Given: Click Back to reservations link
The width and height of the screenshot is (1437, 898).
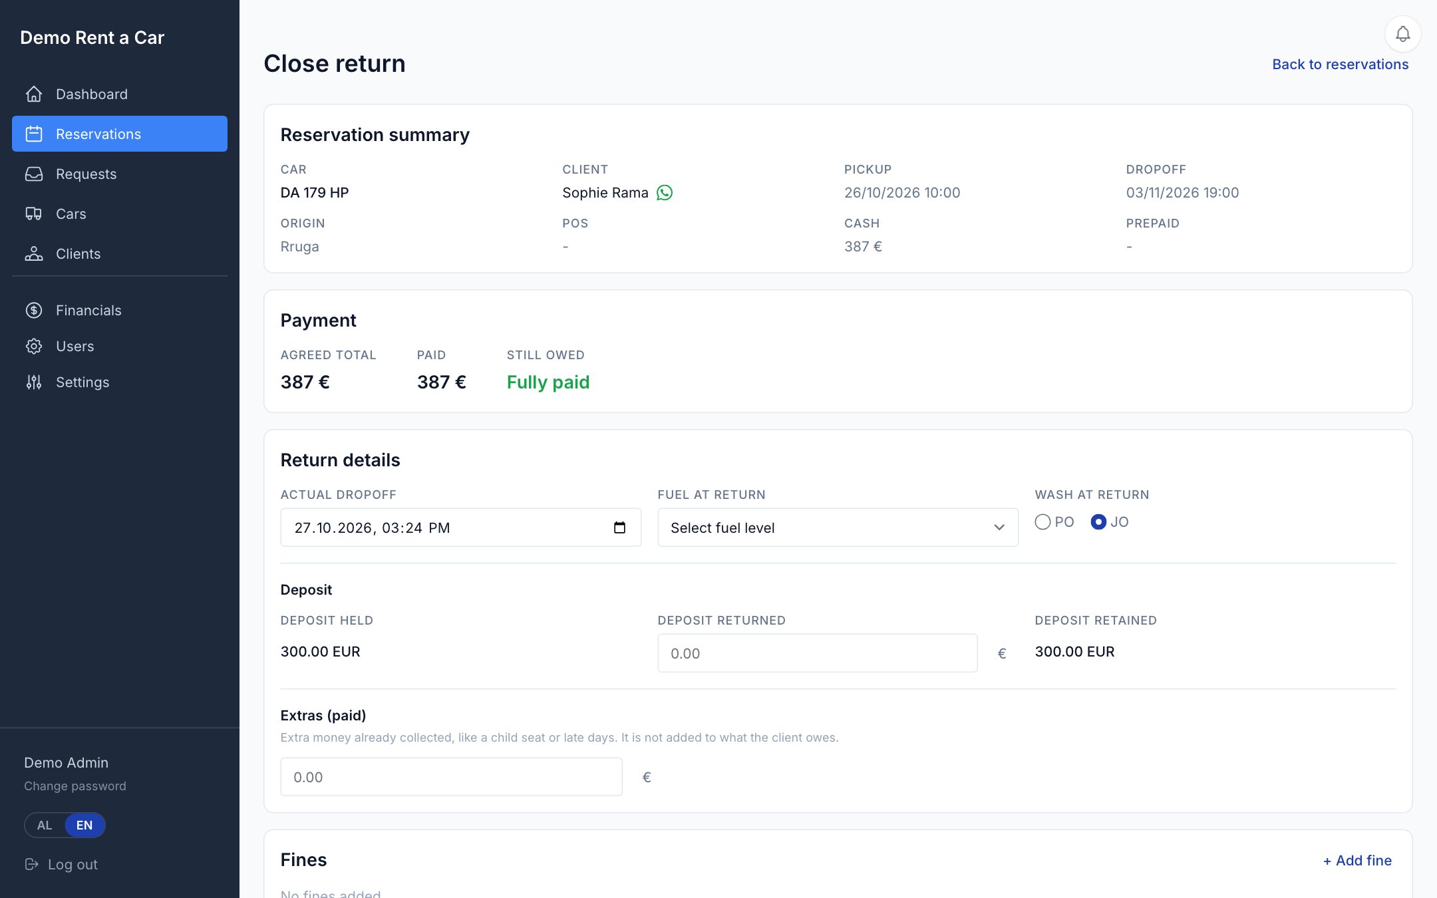Looking at the screenshot, I should tap(1340, 65).
